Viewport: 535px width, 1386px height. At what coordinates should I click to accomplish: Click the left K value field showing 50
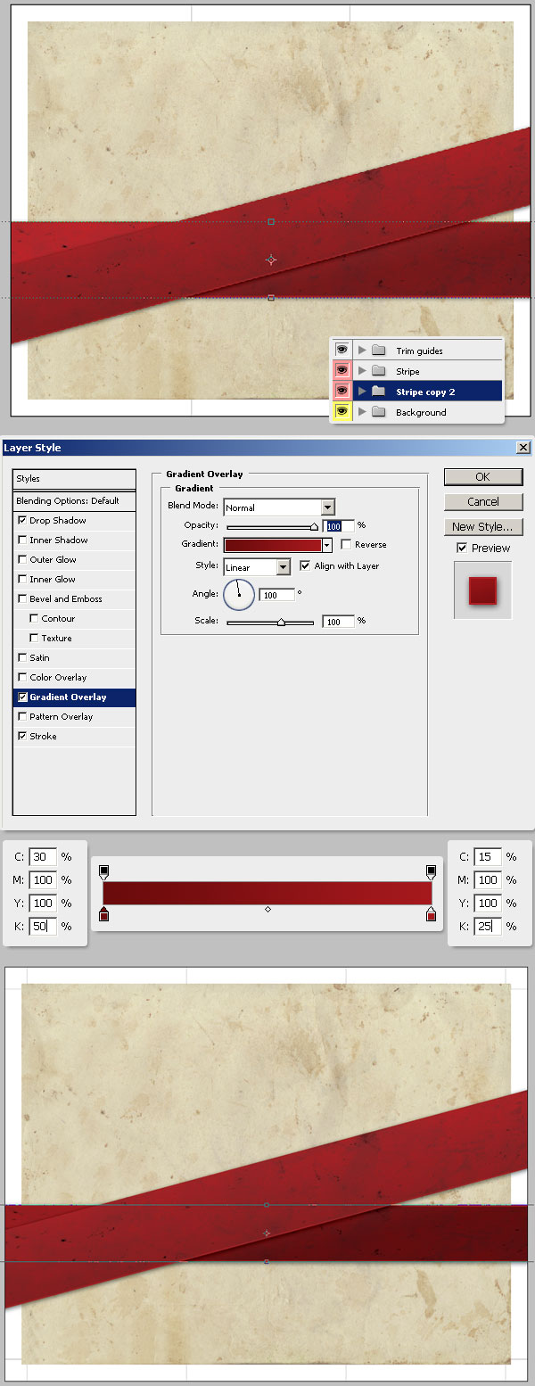[x=43, y=926]
